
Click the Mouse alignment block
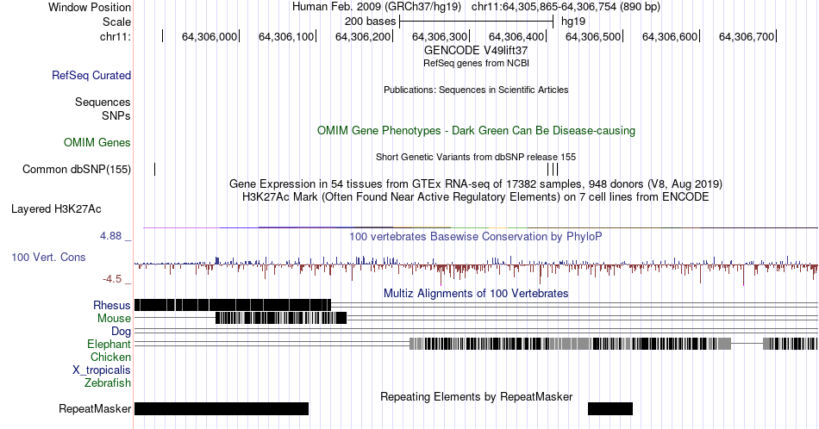pyautogui.click(x=281, y=318)
